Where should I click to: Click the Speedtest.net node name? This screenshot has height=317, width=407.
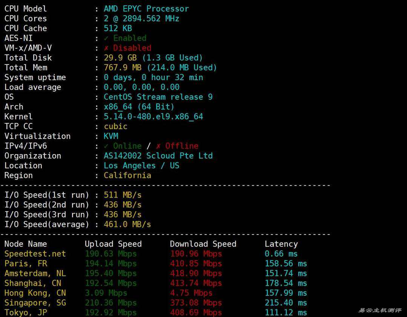tap(35, 254)
